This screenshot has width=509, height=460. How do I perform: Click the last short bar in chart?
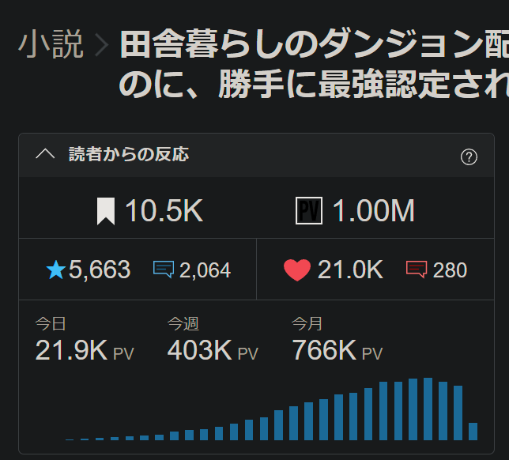pos(473,431)
